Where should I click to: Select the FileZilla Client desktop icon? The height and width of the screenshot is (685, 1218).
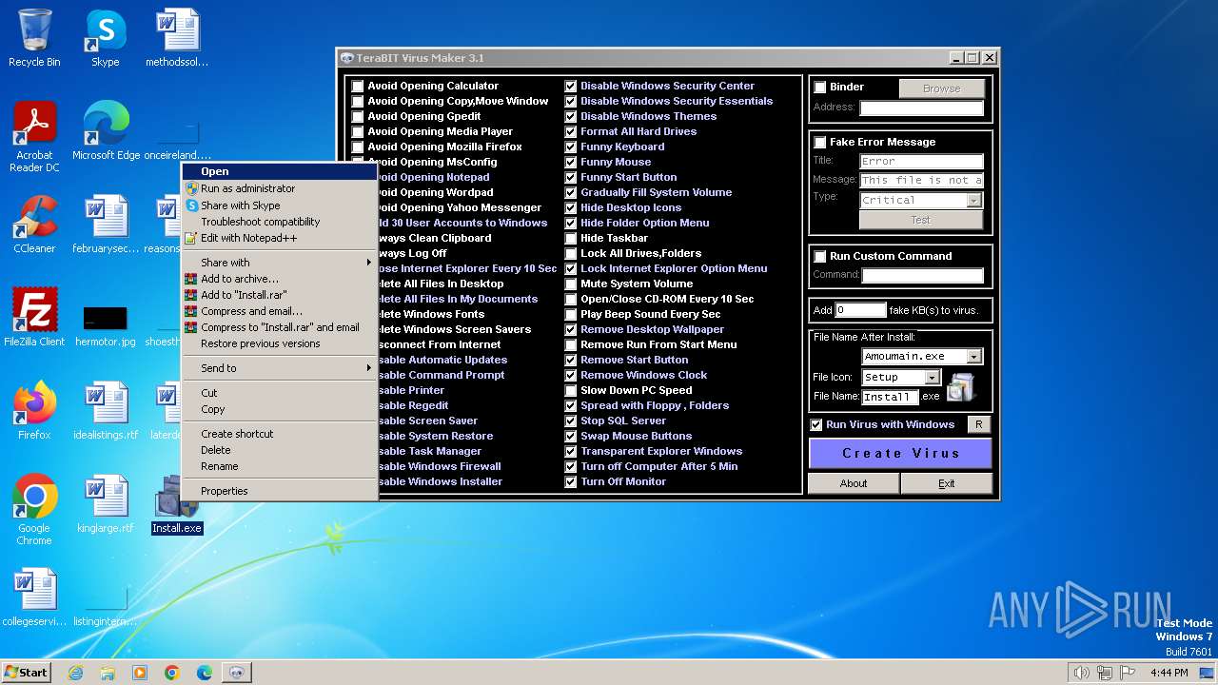[34, 317]
